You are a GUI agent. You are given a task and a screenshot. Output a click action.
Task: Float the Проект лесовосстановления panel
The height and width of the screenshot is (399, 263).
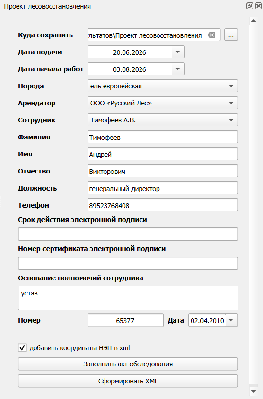coord(250,6)
